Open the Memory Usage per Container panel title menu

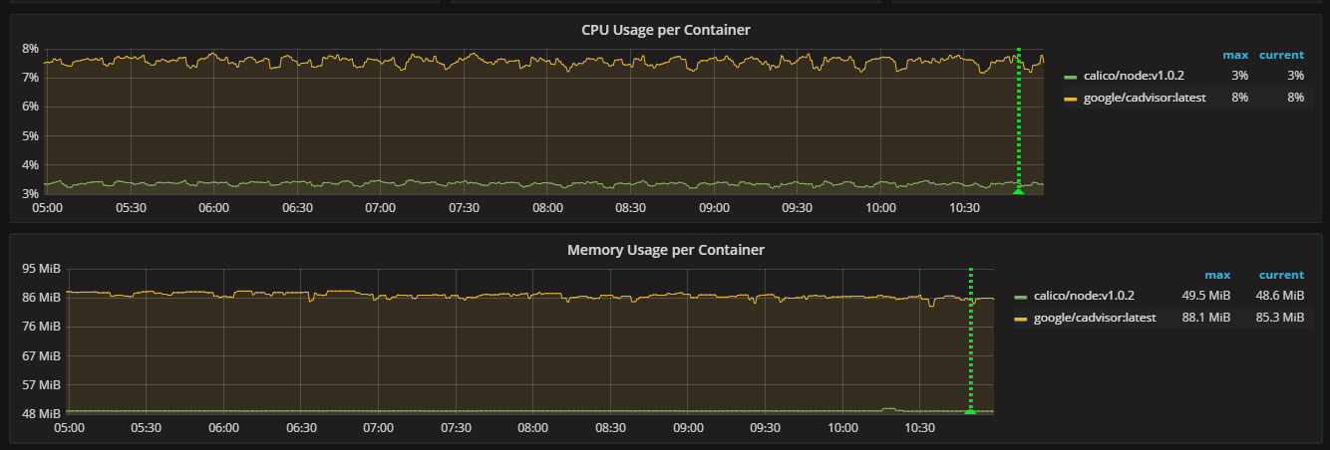click(x=665, y=250)
